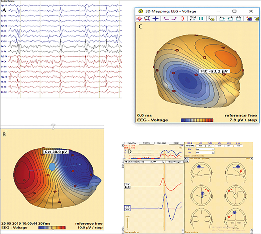Select the zoom magnifier tool in mapping toolbar

pos(147,19)
